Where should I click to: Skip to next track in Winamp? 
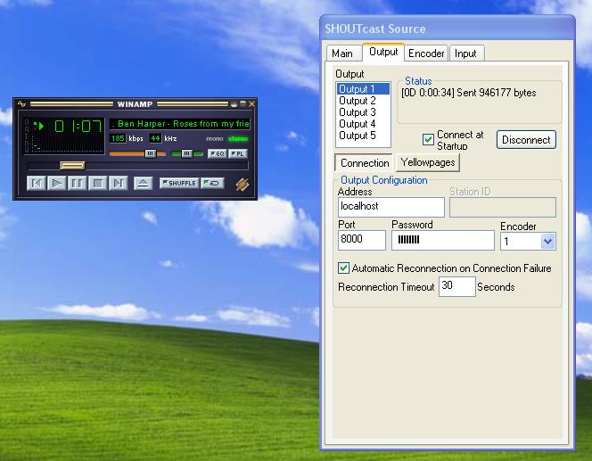(x=118, y=184)
